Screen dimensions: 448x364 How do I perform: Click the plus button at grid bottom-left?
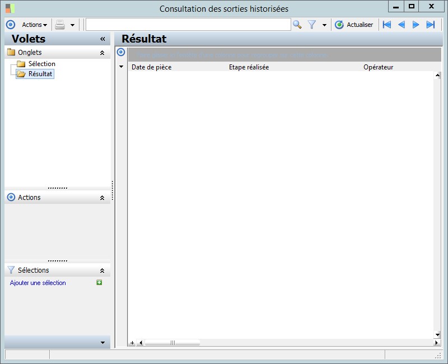(132, 343)
